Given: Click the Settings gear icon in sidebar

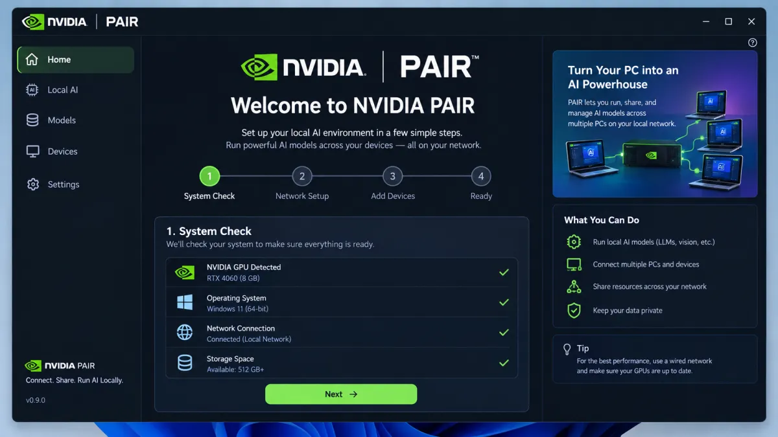Looking at the screenshot, I should [x=32, y=185].
